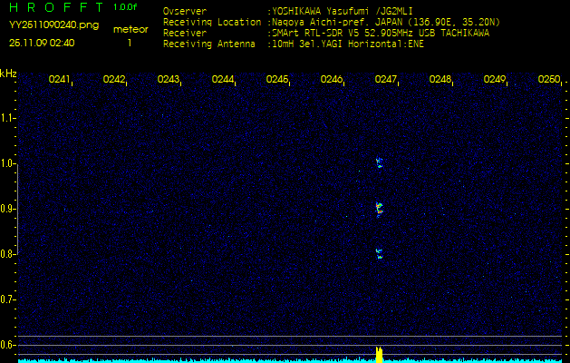
Task: Click the yellow power spike at the bottom
Action: (379, 355)
